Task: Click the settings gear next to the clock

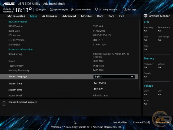Action: pos(30,9)
